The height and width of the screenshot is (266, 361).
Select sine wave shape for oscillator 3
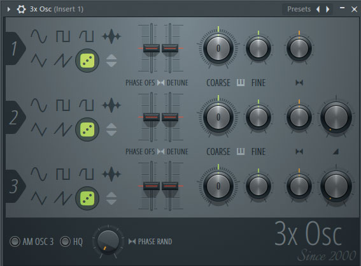click(x=39, y=174)
